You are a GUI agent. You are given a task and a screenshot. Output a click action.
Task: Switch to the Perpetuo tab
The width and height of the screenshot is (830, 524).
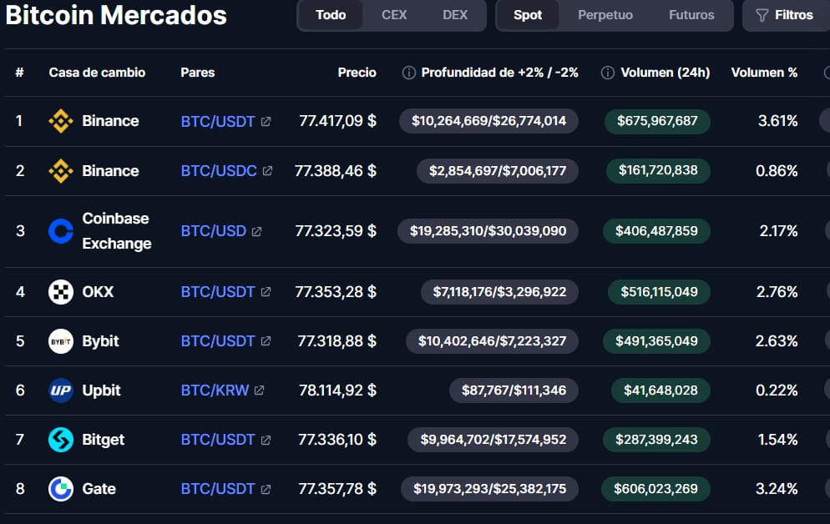pyautogui.click(x=605, y=15)
